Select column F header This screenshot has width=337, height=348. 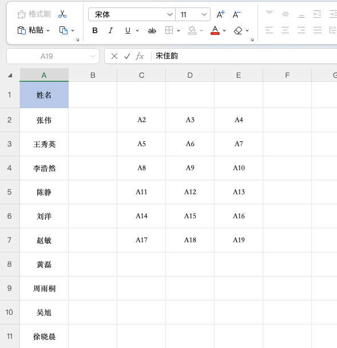click(x=287, y=75)
